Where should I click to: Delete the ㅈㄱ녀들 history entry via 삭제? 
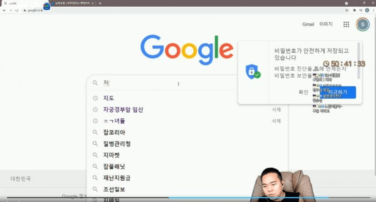point(276,121)
